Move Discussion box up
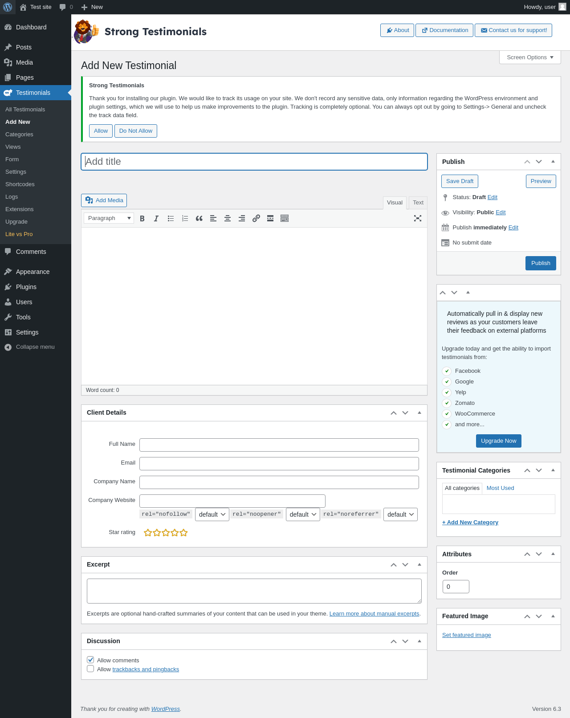This screenshot has width=570, height=718. click(394, 641)
